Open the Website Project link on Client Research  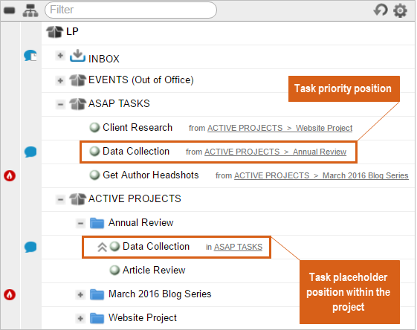pyautogui.click(x=324, y=128)
